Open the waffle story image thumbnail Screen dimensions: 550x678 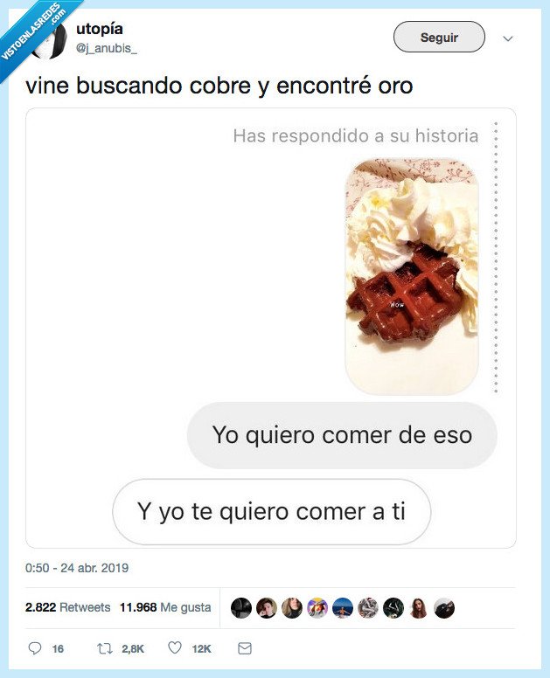pos(412,276)
